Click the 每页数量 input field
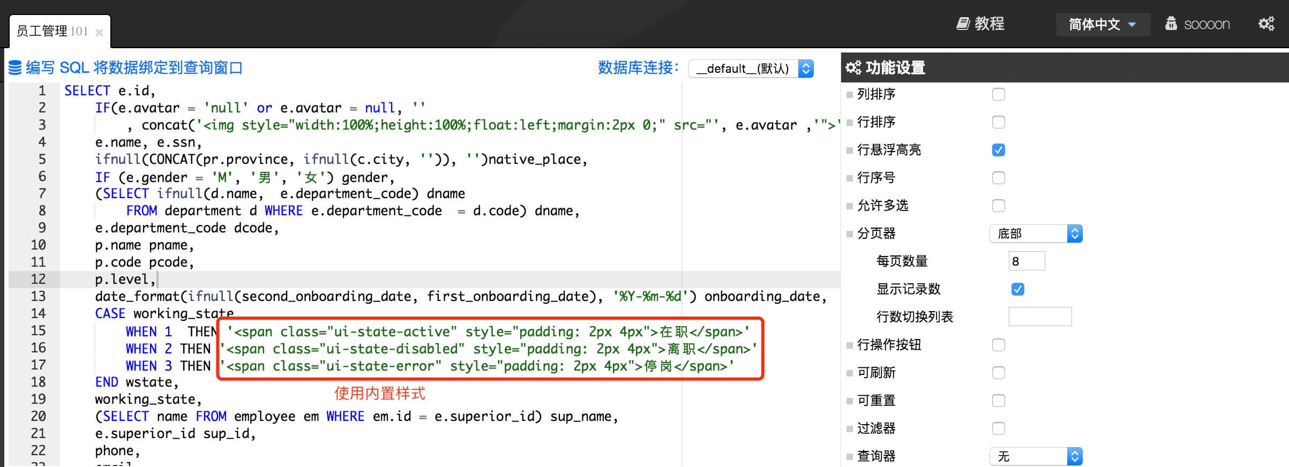This screenshot has height=467, width=1289. 1026,261
